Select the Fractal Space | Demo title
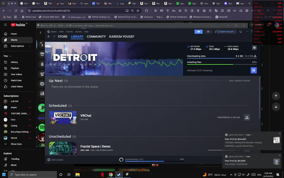 pyautogui.click(x=95, y=146)
